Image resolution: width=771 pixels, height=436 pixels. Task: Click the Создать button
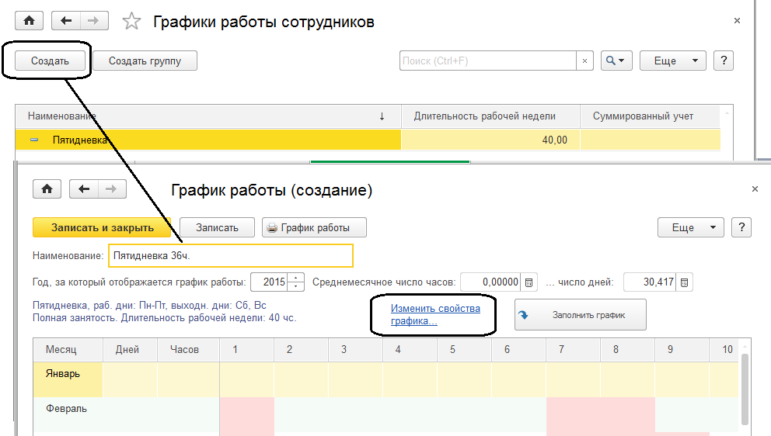[x=50, y=61]
